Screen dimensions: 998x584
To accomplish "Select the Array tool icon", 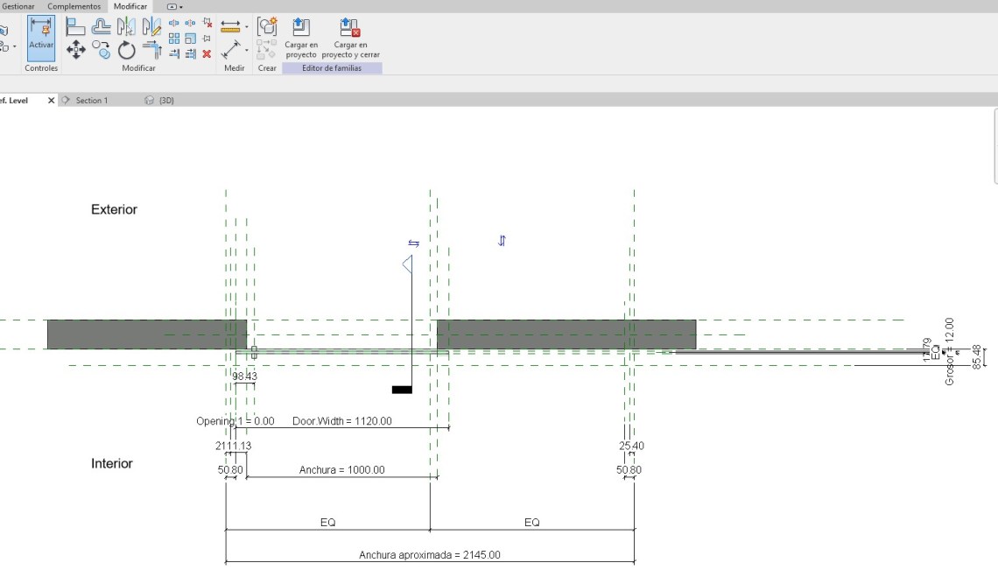I will click(x=174, y=39).
